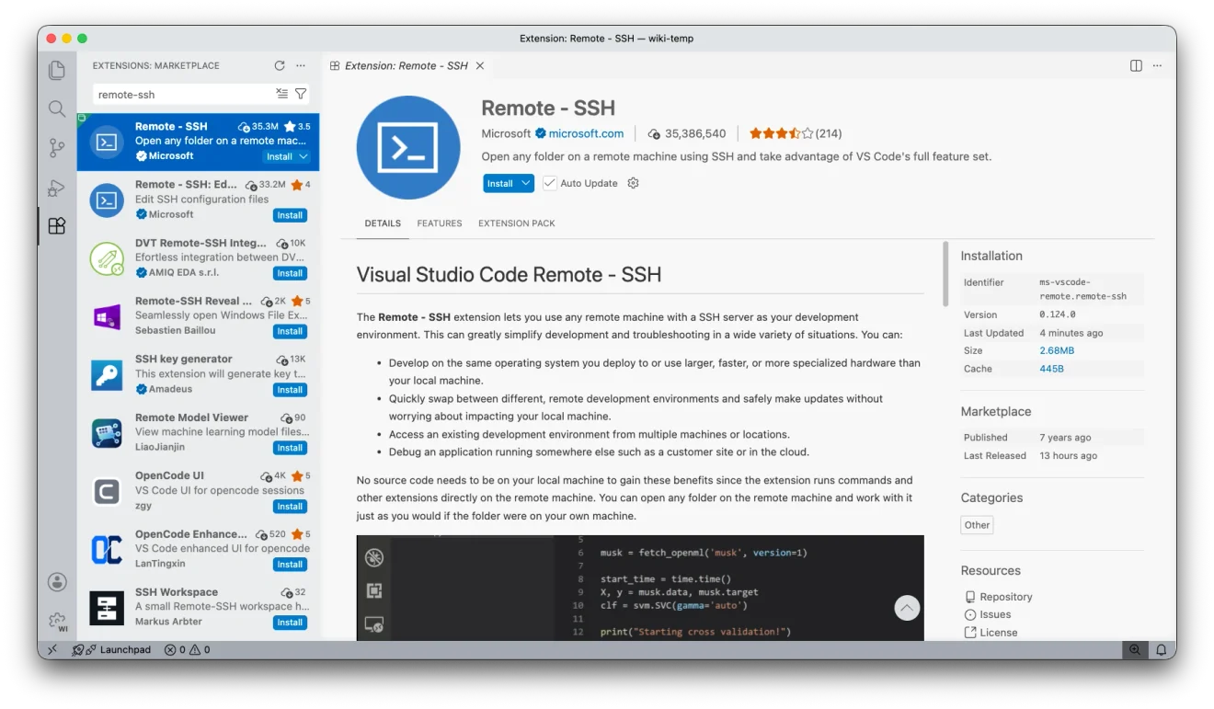
Task: Click the scroll-to-top arrow button
Action: [907, 607]
